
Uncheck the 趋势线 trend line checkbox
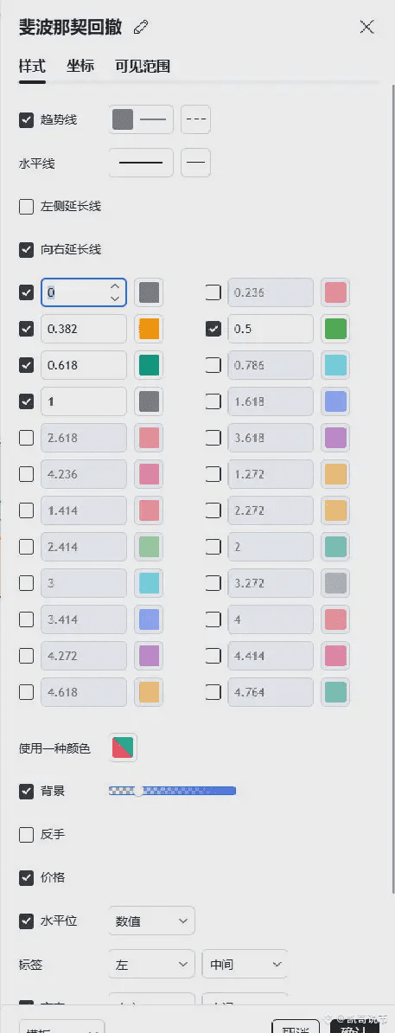26,120
